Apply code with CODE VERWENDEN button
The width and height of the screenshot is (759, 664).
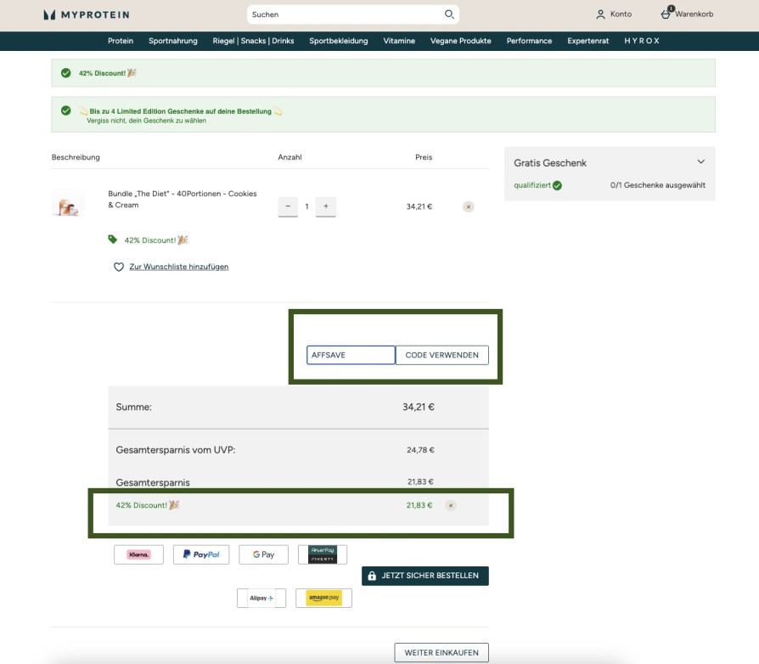tap(442, 355)
